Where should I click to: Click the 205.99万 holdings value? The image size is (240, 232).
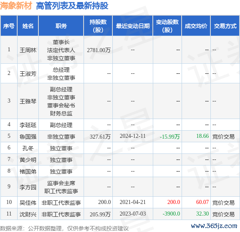coord(100,214)
